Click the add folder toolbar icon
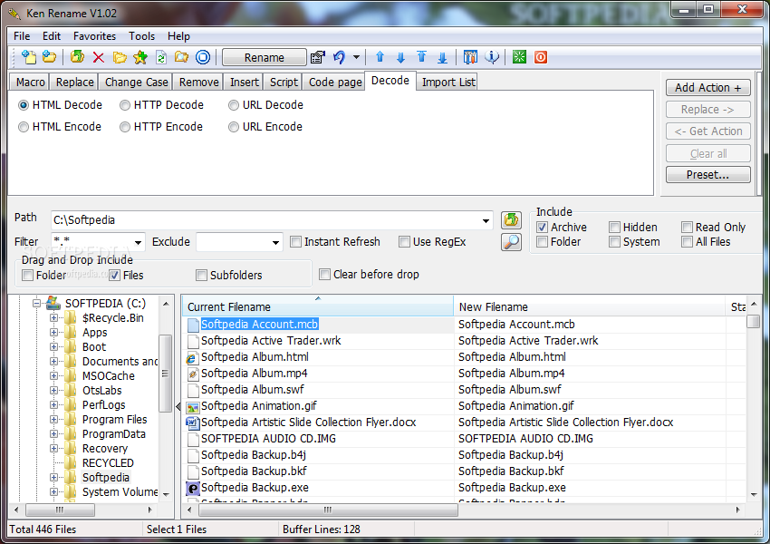Screen dimensions: 770x544 [49, 57]
